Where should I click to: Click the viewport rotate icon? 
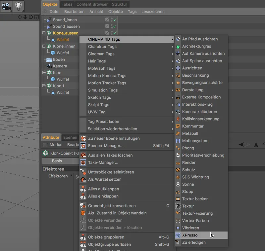[31, 17]
